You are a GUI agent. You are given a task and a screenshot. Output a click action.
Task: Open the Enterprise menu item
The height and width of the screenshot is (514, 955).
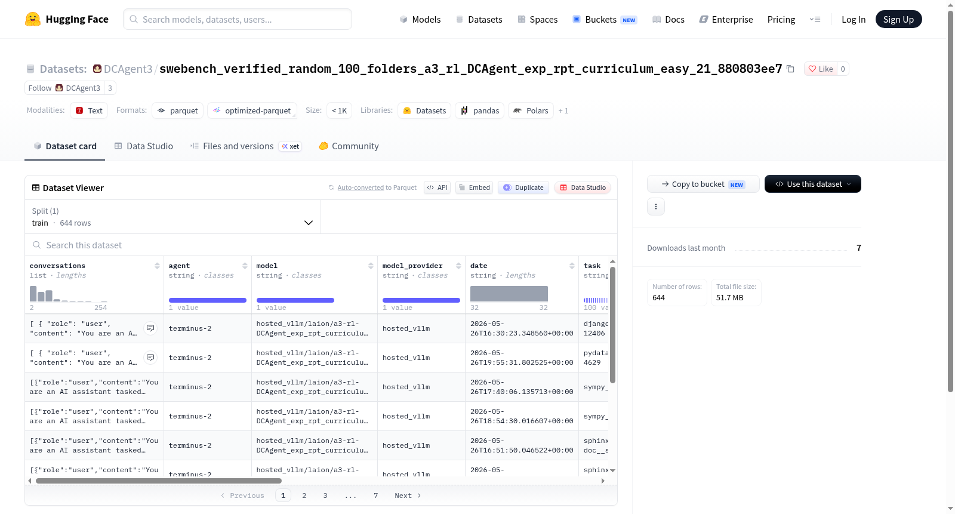click(x=726, y=19)
